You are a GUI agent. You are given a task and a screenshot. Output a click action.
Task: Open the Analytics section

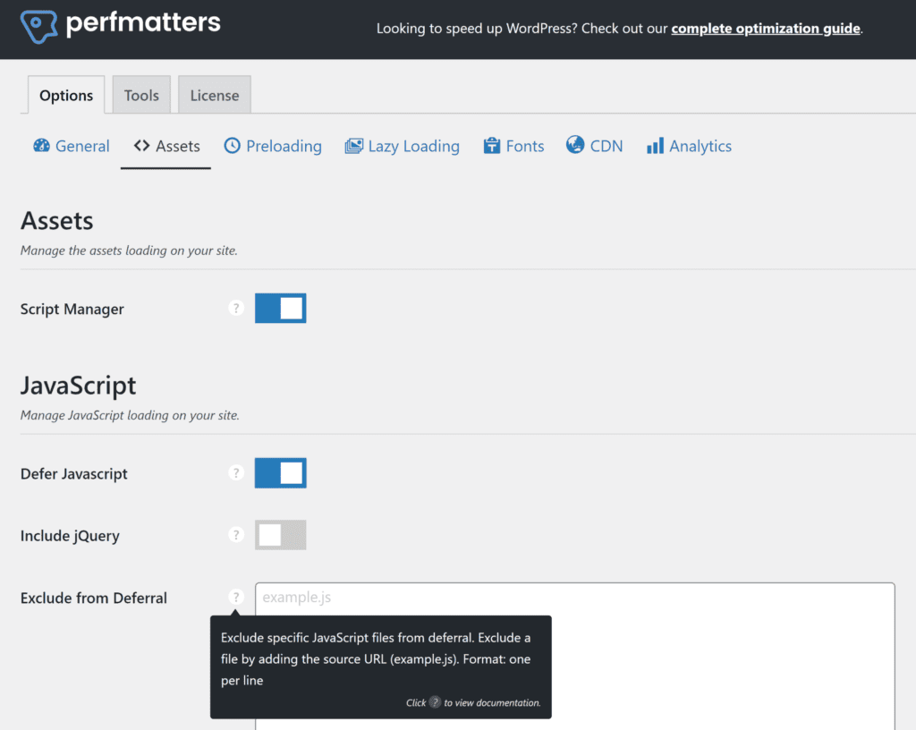[x=689, y=146]
